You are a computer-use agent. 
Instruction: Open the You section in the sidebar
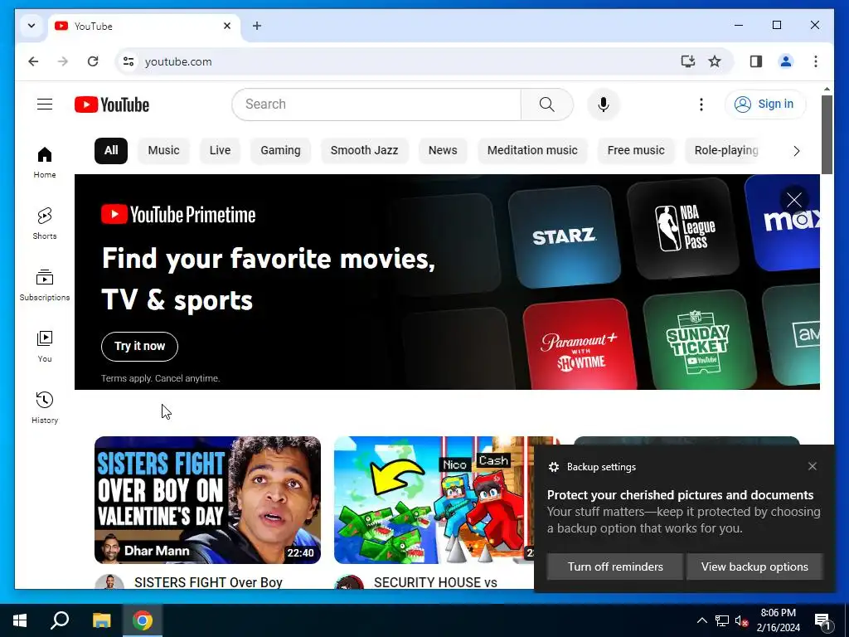tap(45, 347)
